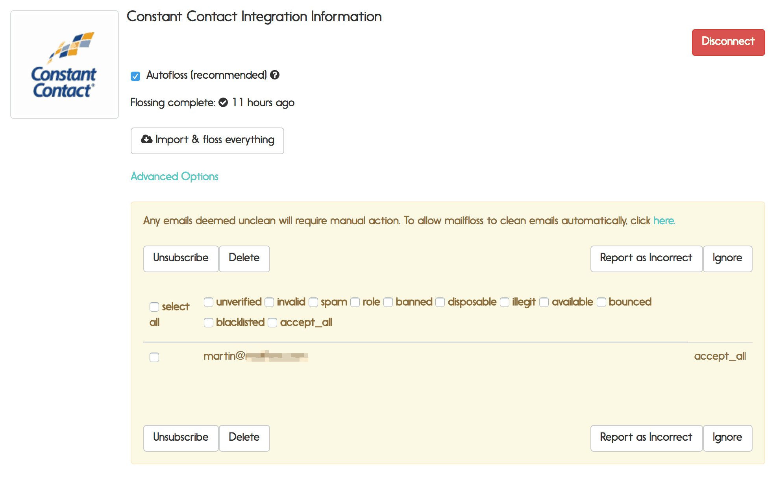
Task: Select the martin@ email row checkbox
Action: (x=154, y=357)
